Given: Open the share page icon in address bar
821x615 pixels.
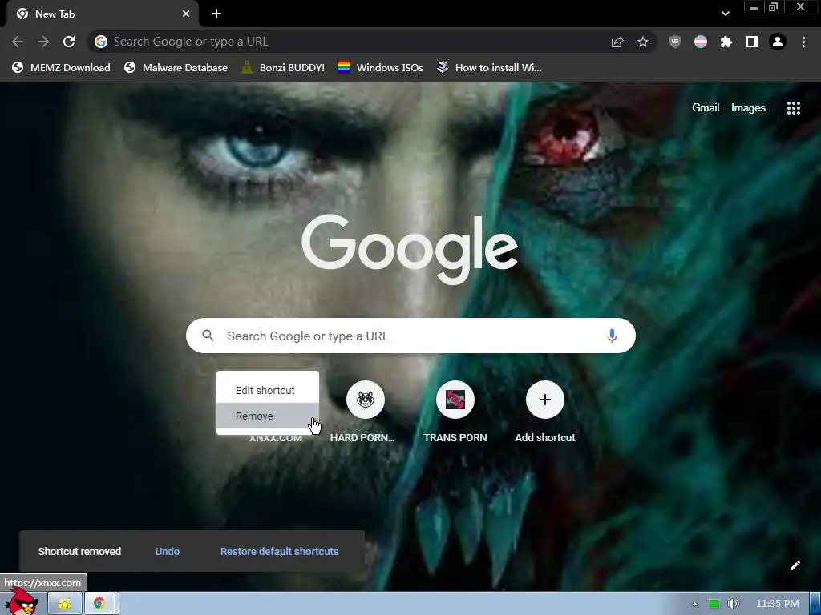Looking at the screenshot, I should pos(617,42).
